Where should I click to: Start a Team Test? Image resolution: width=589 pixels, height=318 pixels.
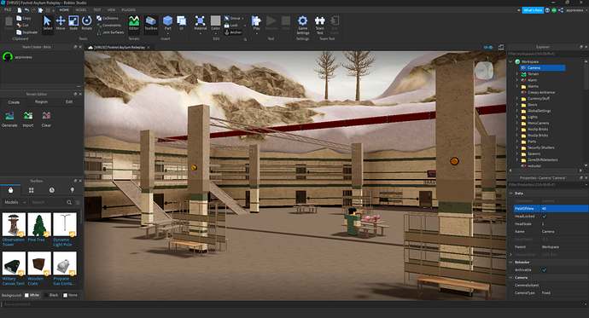click(x=319, y=25)
